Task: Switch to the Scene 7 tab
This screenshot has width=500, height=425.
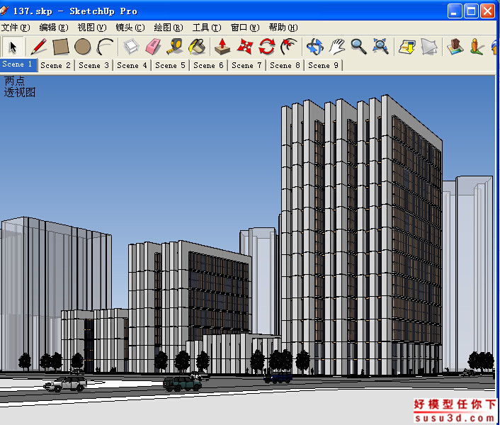Action: click(247, 65)
